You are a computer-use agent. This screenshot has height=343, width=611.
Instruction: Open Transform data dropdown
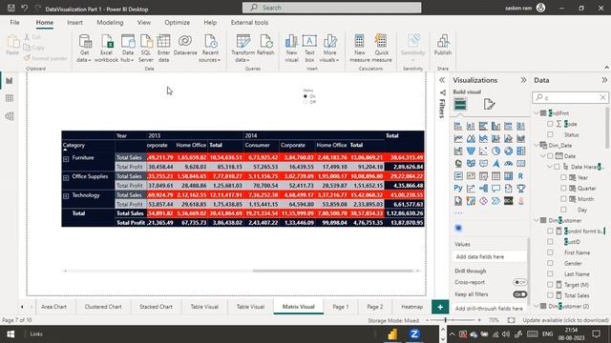point(242,49)
